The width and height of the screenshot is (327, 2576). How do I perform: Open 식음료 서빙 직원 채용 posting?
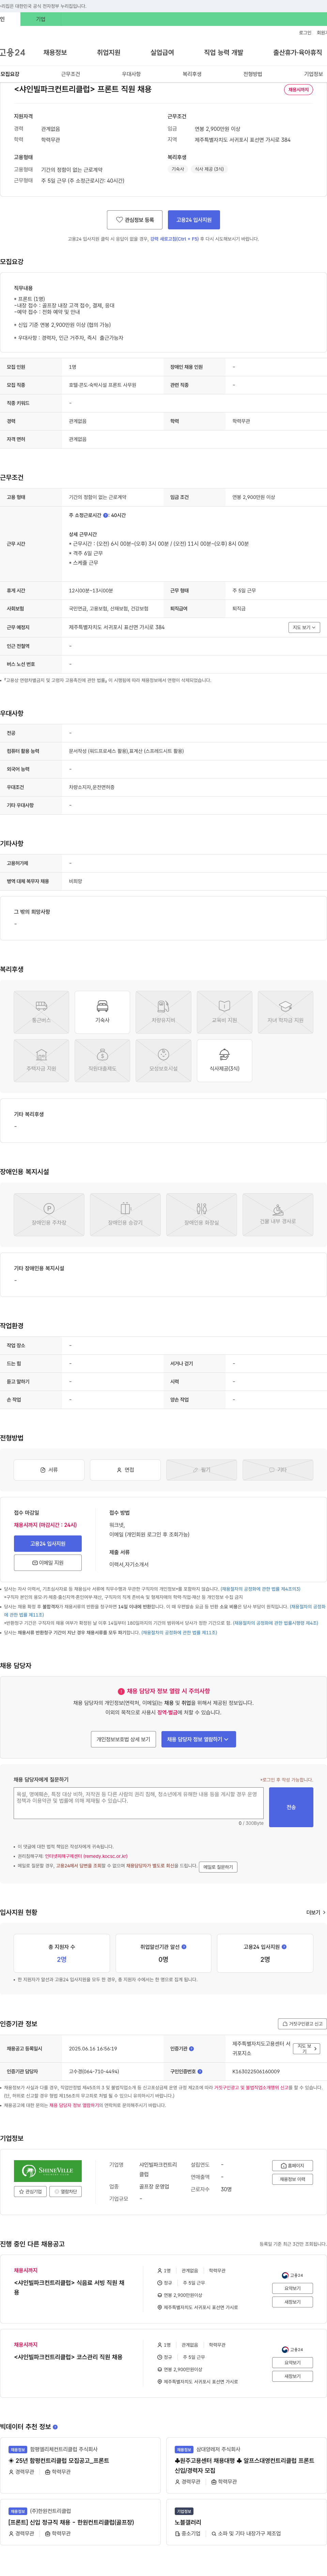69,2287
